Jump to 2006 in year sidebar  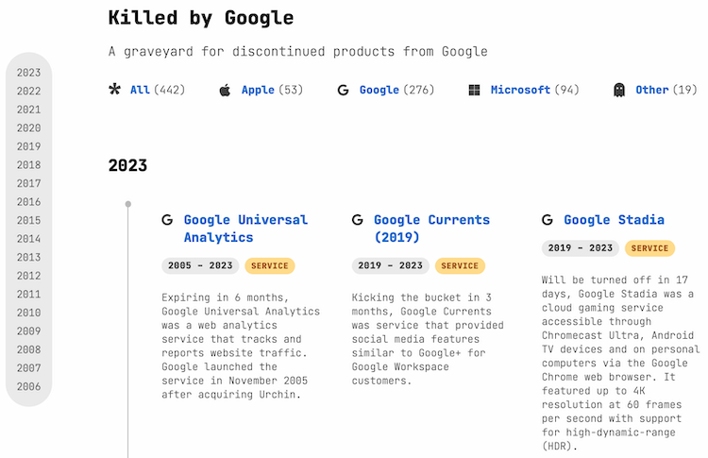coord(28,386)
